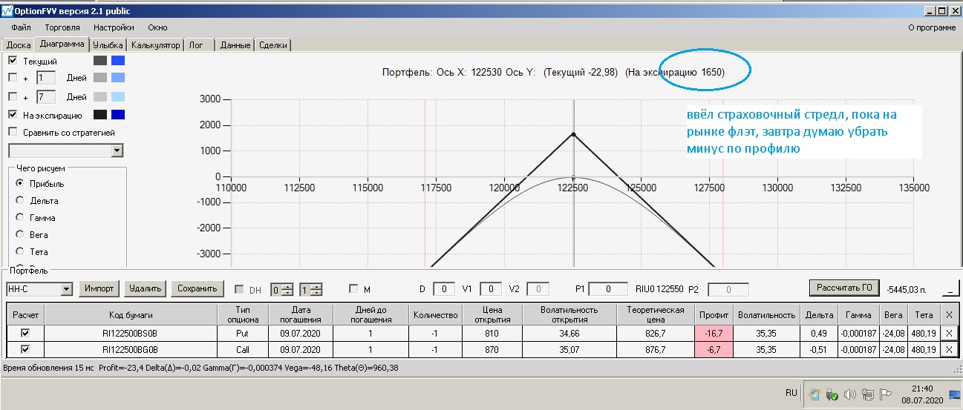Viewport: 963px width, 410px height.
Task: Click the Удалить button
Action: coord(145,288)
